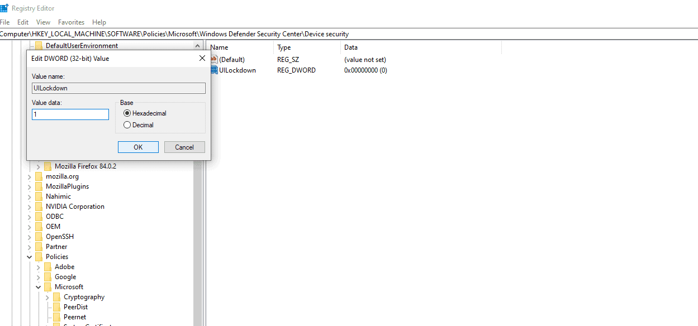
Task: Click the Adobe folder icon
Action: (48, 267)
